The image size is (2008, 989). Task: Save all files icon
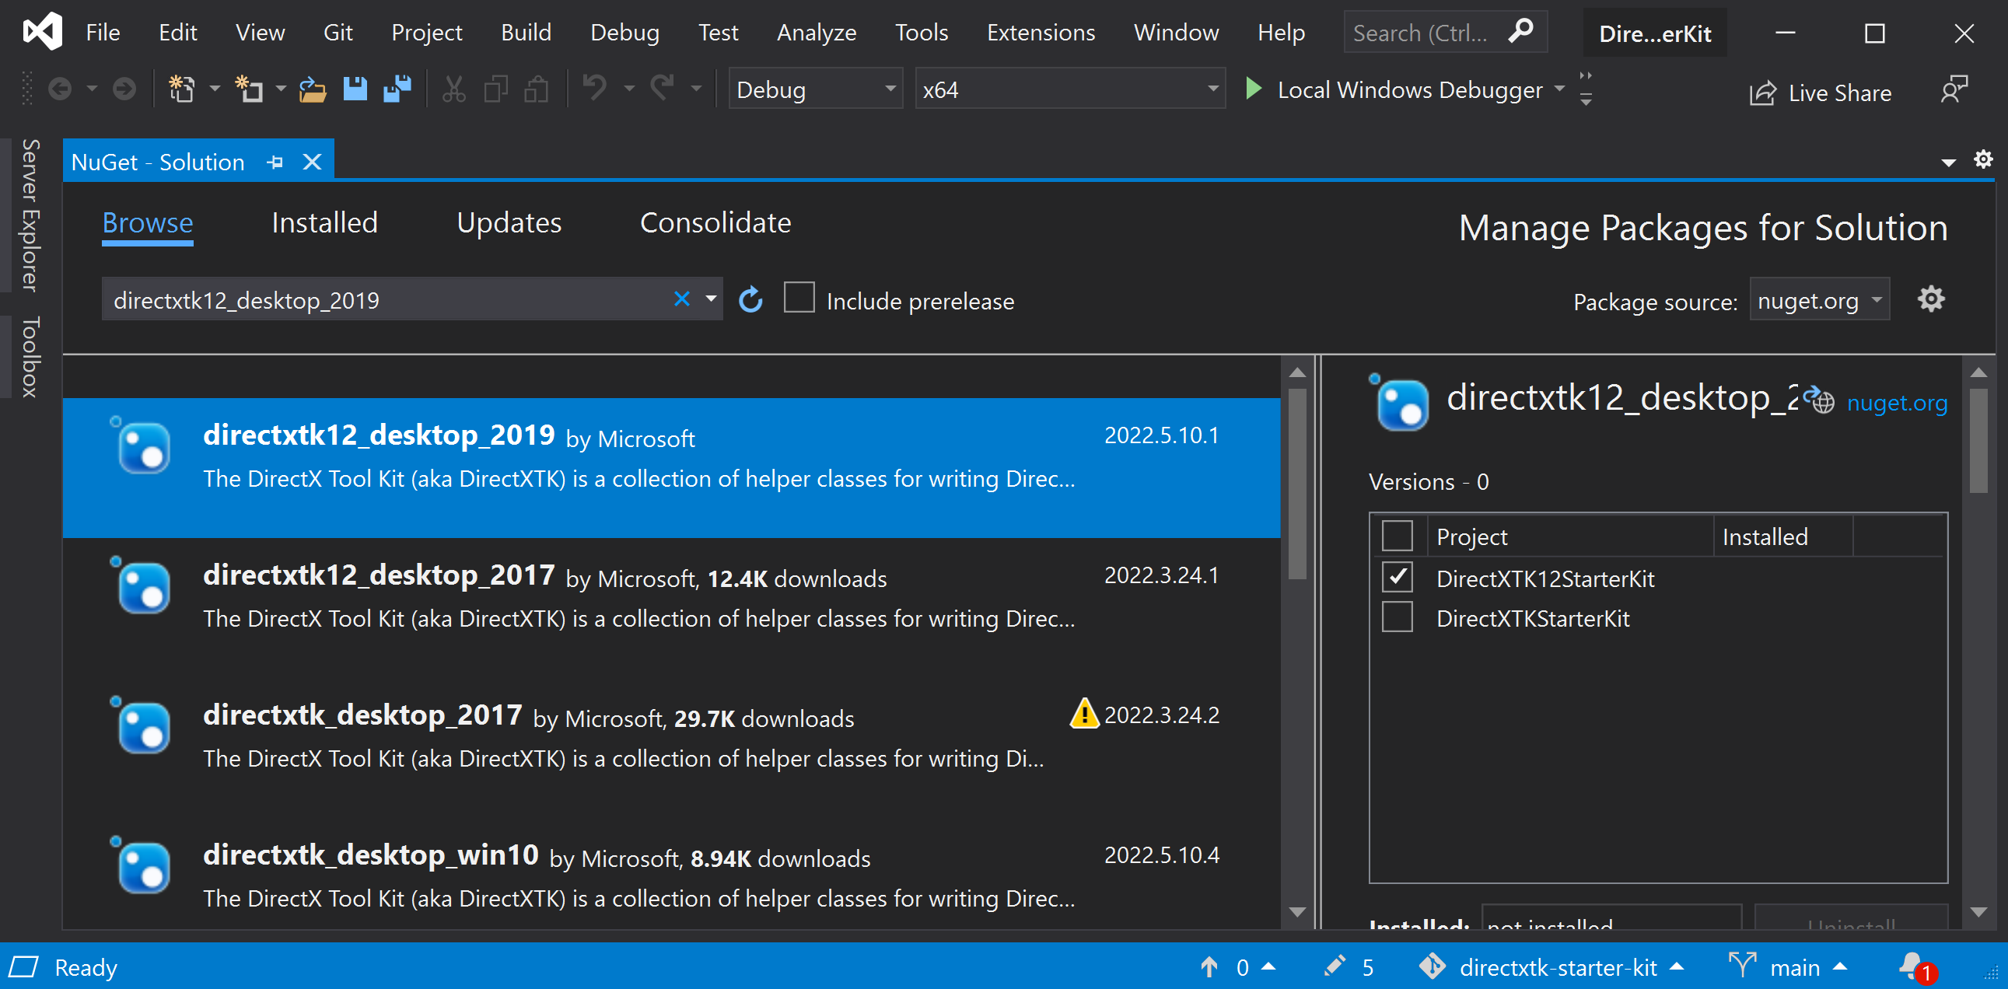point(397,89)
